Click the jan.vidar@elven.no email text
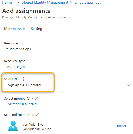Viewport: 133px width, 134px height. tap(37, 129)
